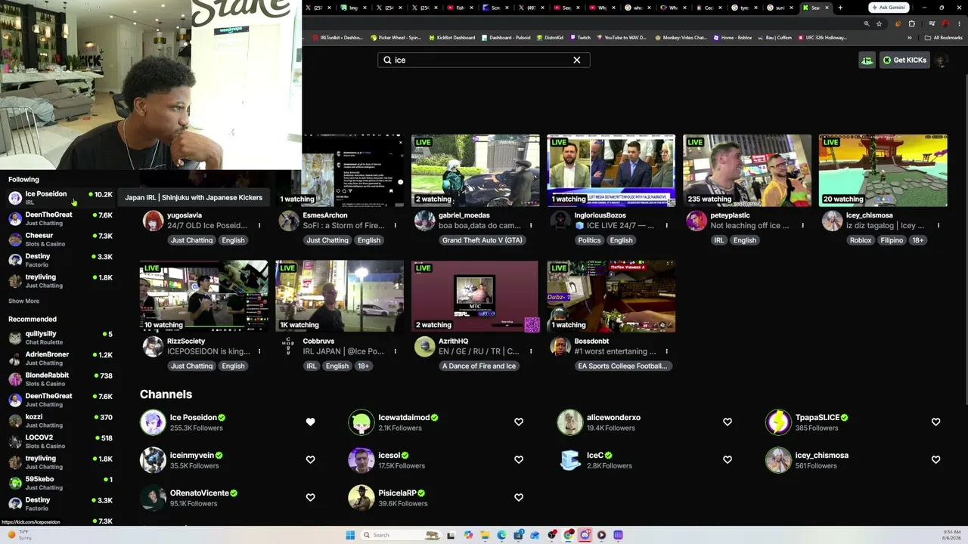Image resolution: width=968 pixels, height=544 pixels.
Task: Open Cheesur in the Following sidebar
Action: click(60, 240)
